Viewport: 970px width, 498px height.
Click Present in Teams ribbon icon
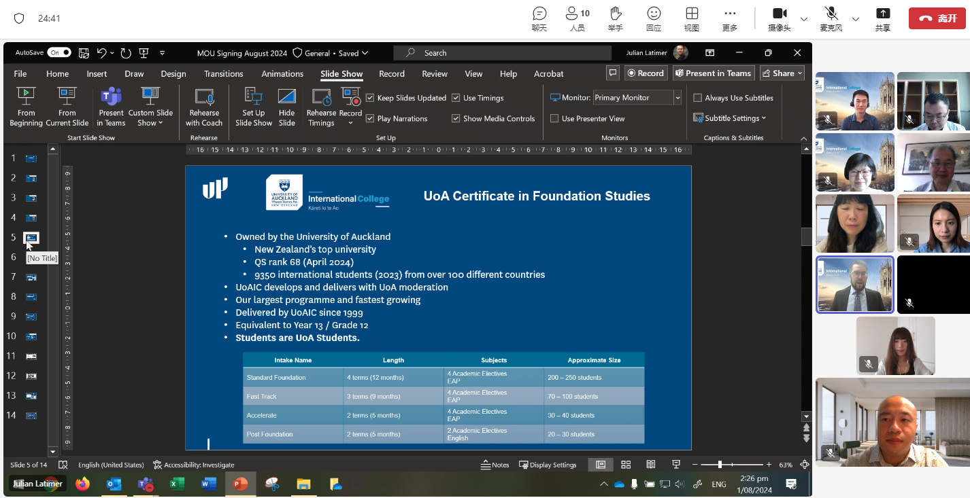click(x=111, y=96)
